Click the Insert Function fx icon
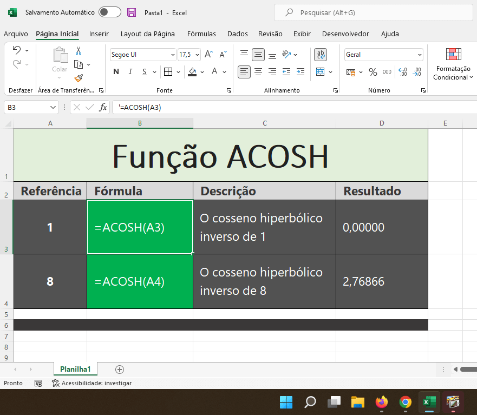The height and width of the screenshot is (415, 477). coord(103,107)
